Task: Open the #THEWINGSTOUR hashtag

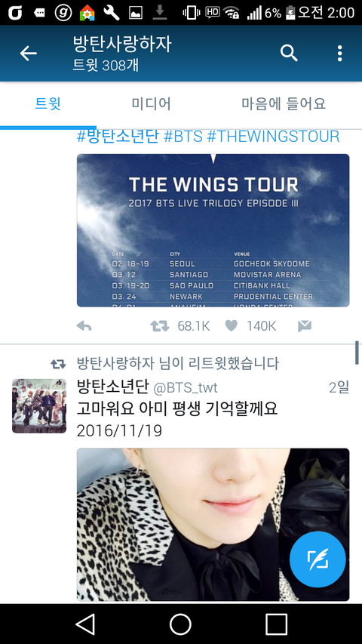Action: click(x=273, y=137)
